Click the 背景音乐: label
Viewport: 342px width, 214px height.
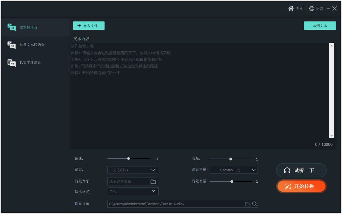[83, 181]
